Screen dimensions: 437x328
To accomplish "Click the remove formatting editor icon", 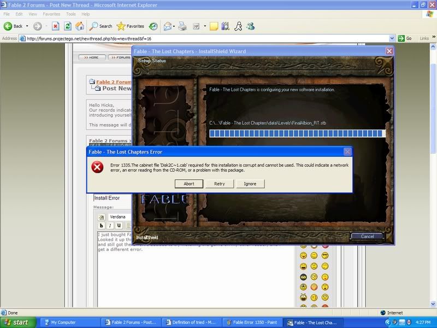I will coord(101,217).
